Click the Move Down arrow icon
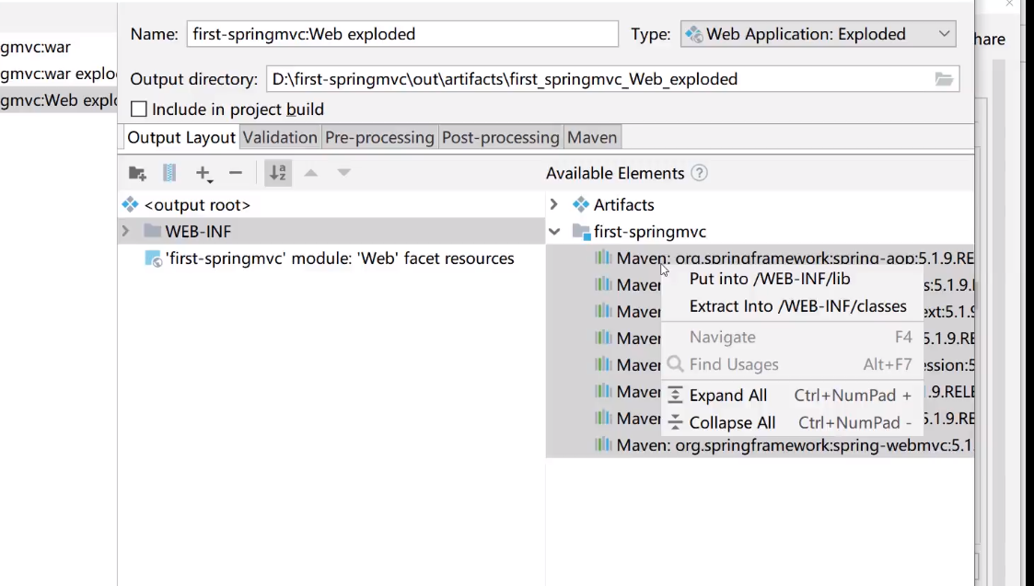Screen dimensions: 1034x586 point(343,173)
